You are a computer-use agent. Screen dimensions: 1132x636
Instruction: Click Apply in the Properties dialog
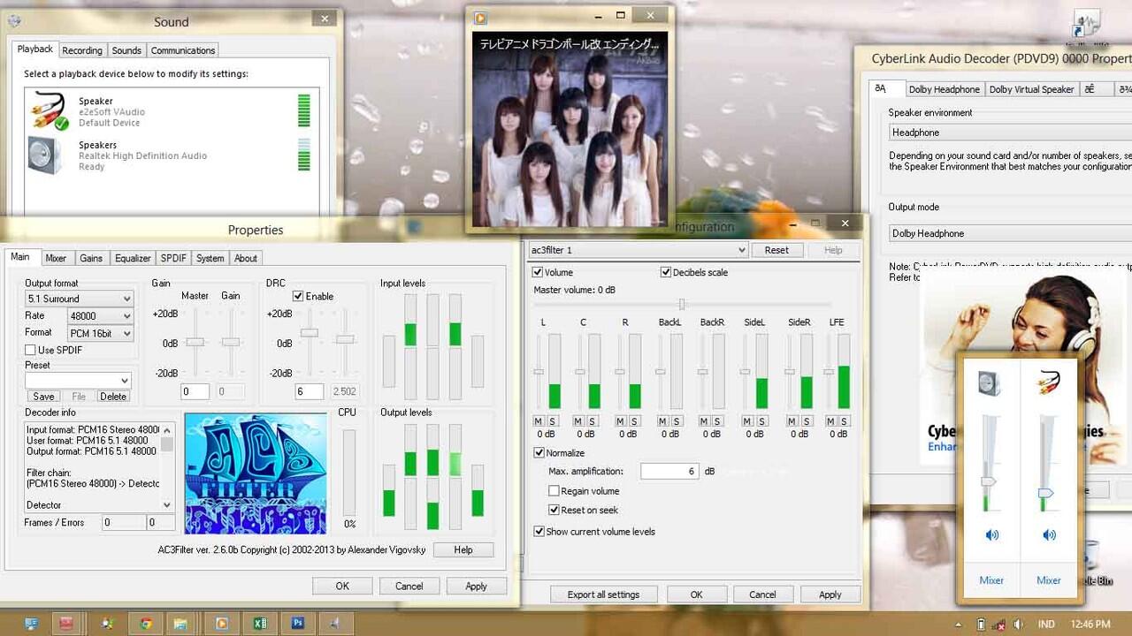point(476,586)
